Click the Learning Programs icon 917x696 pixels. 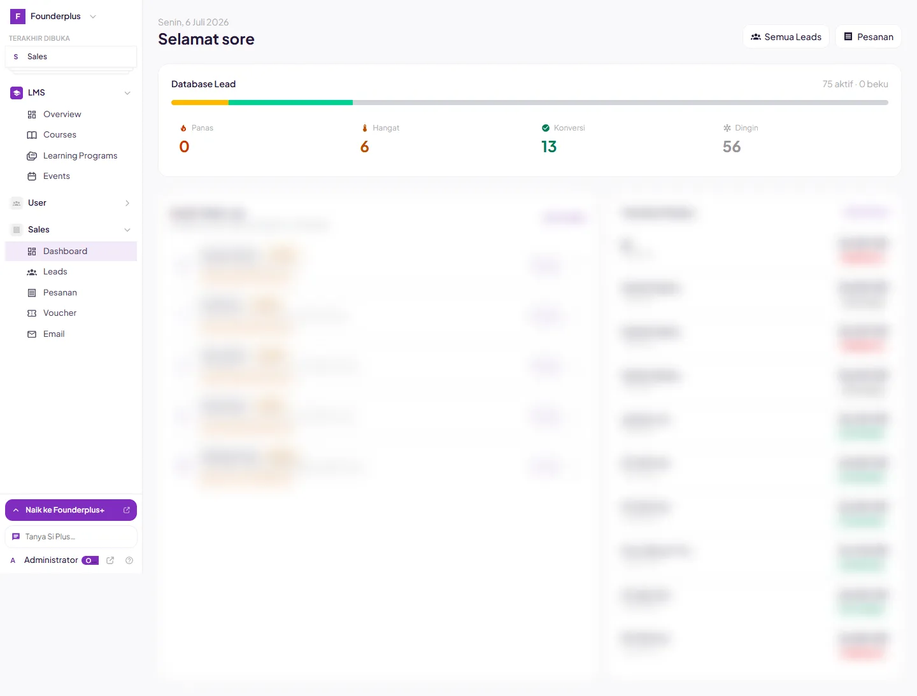(32, 156)
